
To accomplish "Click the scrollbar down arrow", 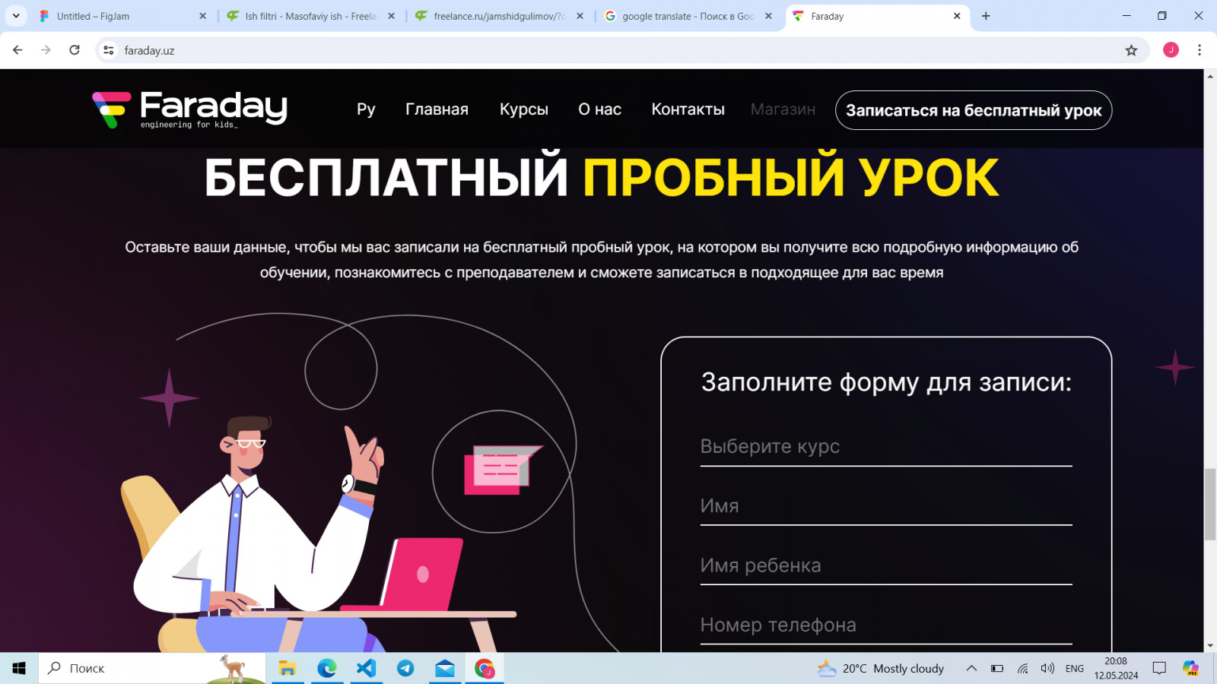I will point(1210,645).
